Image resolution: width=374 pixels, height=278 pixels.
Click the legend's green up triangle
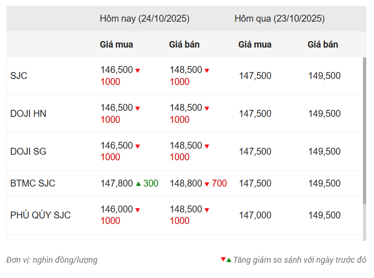click(x=229, y=260)
